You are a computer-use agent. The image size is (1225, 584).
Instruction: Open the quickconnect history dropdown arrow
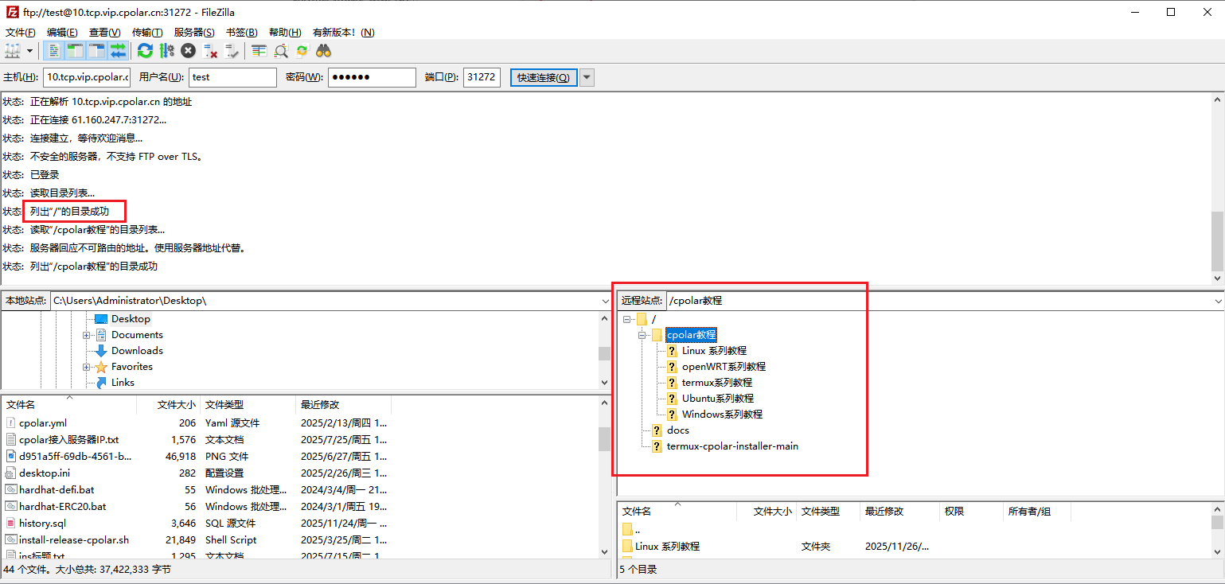587,77
